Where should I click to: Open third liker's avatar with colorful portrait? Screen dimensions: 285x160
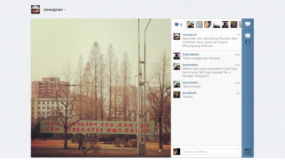(208, 25)
